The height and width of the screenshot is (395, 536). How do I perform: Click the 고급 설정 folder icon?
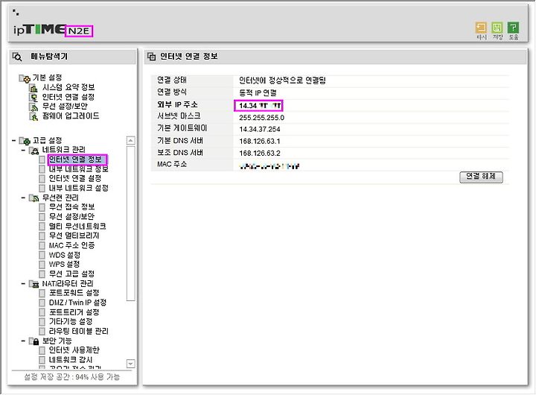(25, 141)
